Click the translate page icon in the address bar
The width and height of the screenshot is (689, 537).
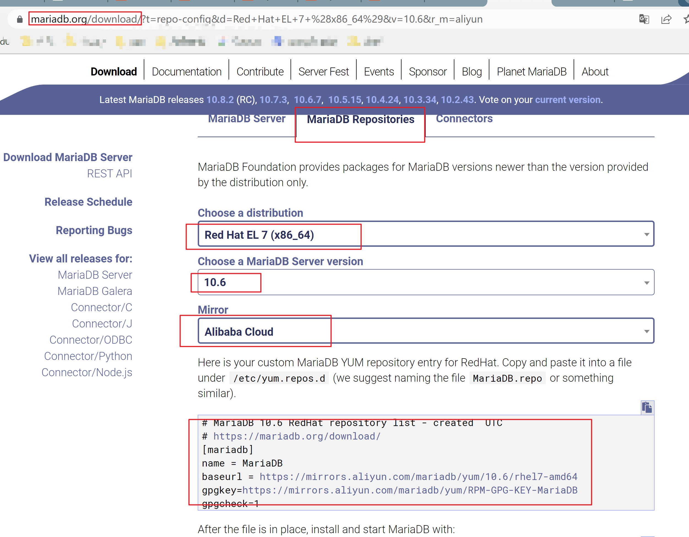coord(644,19)
